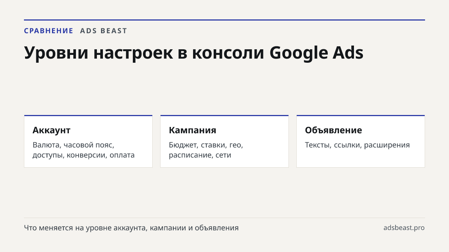The height and width of the screenshot is (252, 449).
Task: Click the footer caption 'Что меняется на уровне аккаунта…'
Action: [131, 228]
